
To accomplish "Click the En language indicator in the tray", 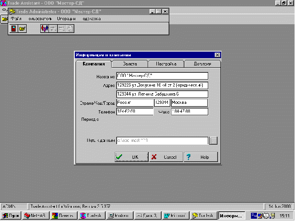I will point(254,216).
